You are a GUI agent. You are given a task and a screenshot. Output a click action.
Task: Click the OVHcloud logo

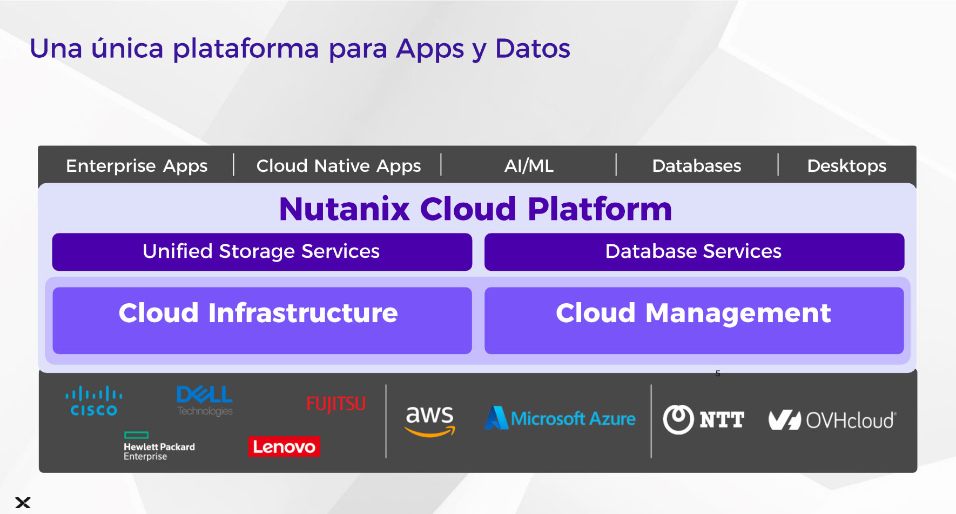[x=832, y=420]
